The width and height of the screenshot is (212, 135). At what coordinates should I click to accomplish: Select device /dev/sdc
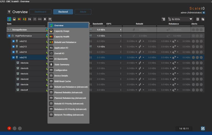click(24, 74)
